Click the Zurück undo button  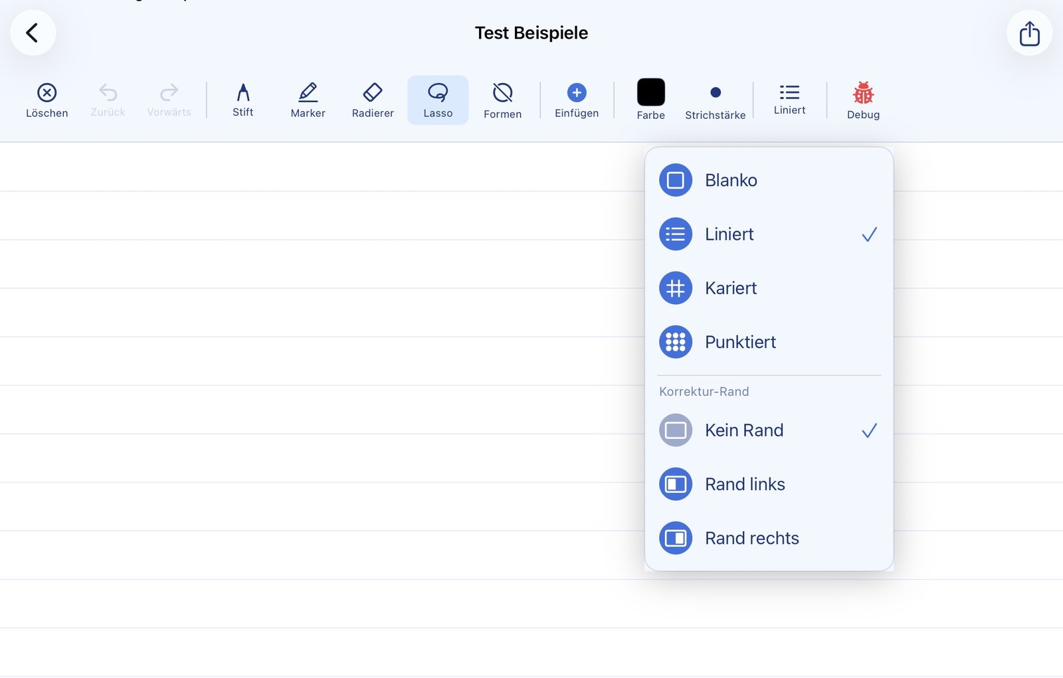[107, 100]
